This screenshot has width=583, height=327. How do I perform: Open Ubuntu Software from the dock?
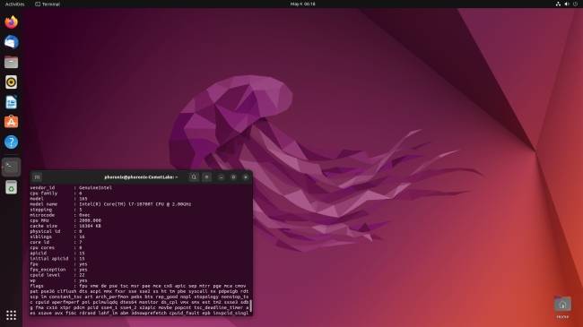coord(11,122)
